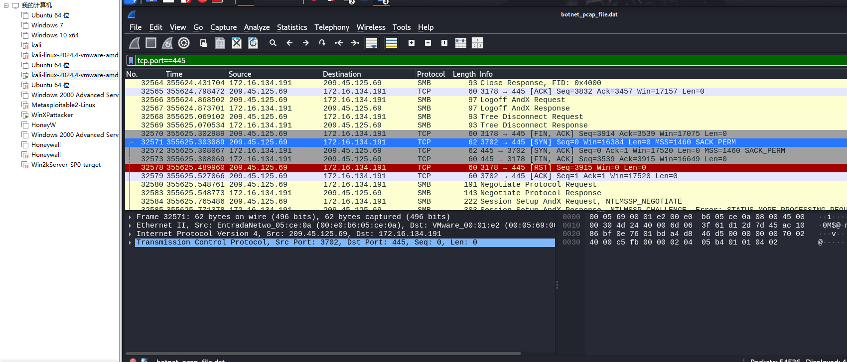Open the Tools menu
The height and width of the screenshot is (362, 847).
click(402, 27)
